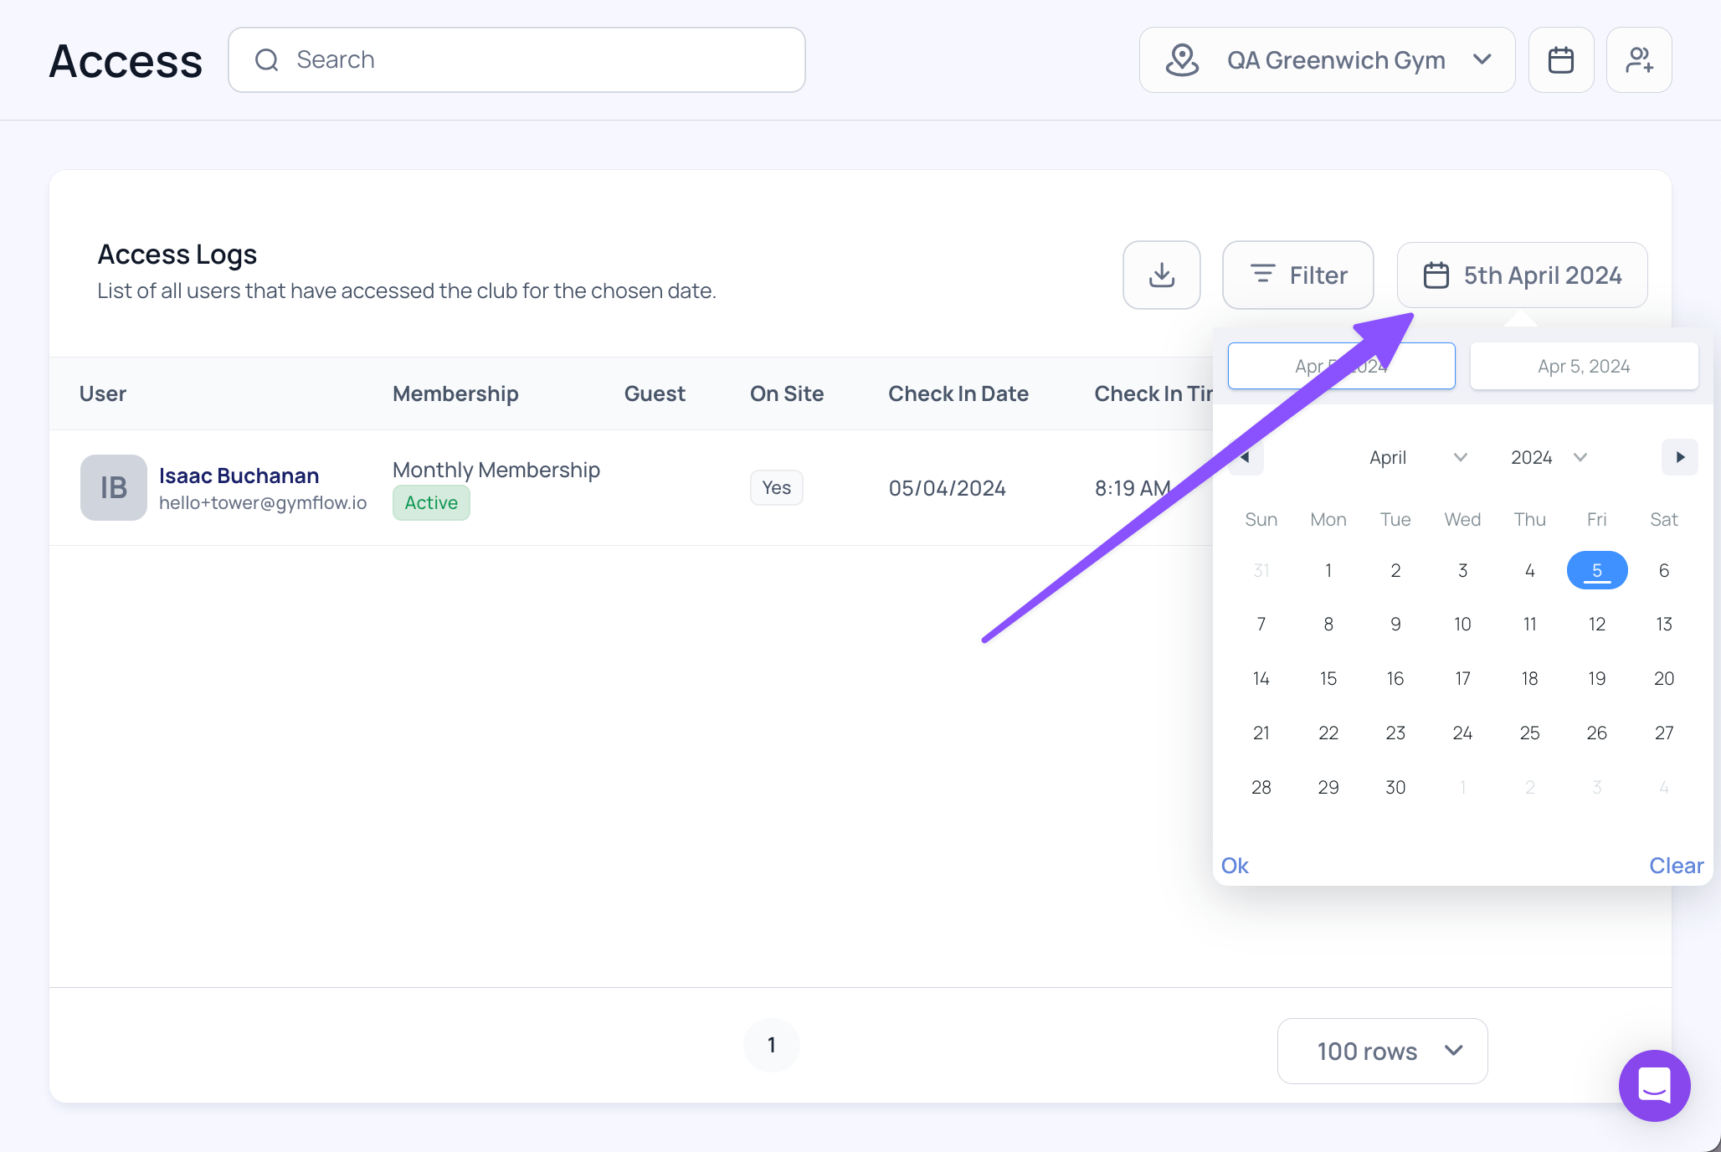Click the Check In Date column header
Image resolution: width=1721 pixels, height=1152 pixels.
[958, 393]
